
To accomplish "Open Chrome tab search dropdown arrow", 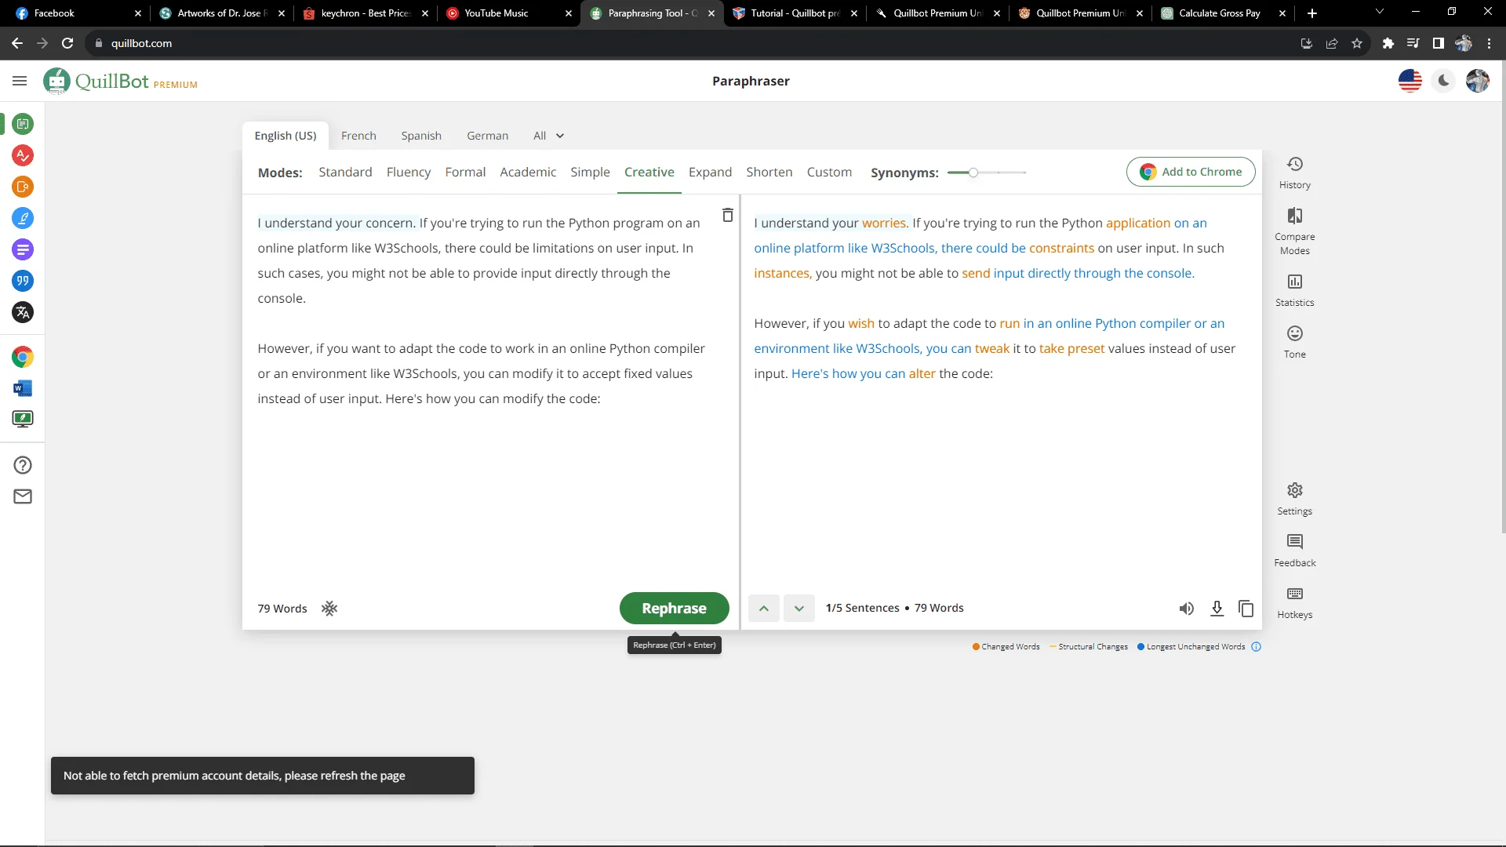I will pos(1379,13).
